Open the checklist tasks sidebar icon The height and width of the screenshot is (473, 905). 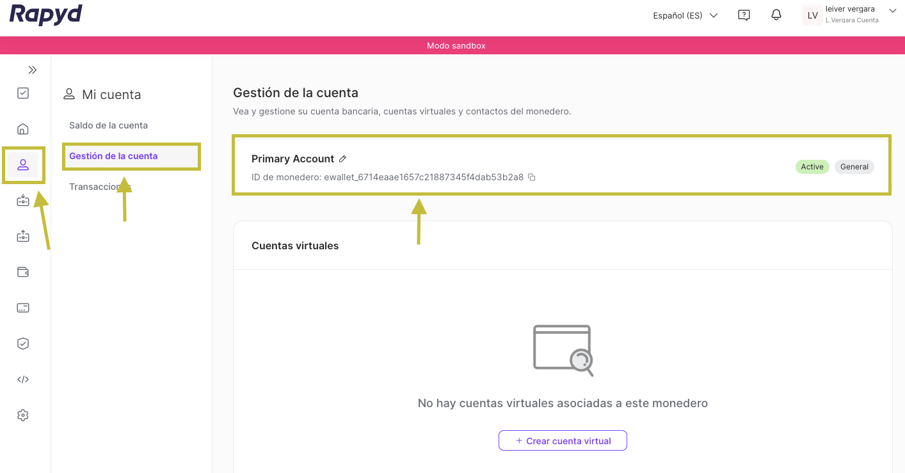[23, 93]
